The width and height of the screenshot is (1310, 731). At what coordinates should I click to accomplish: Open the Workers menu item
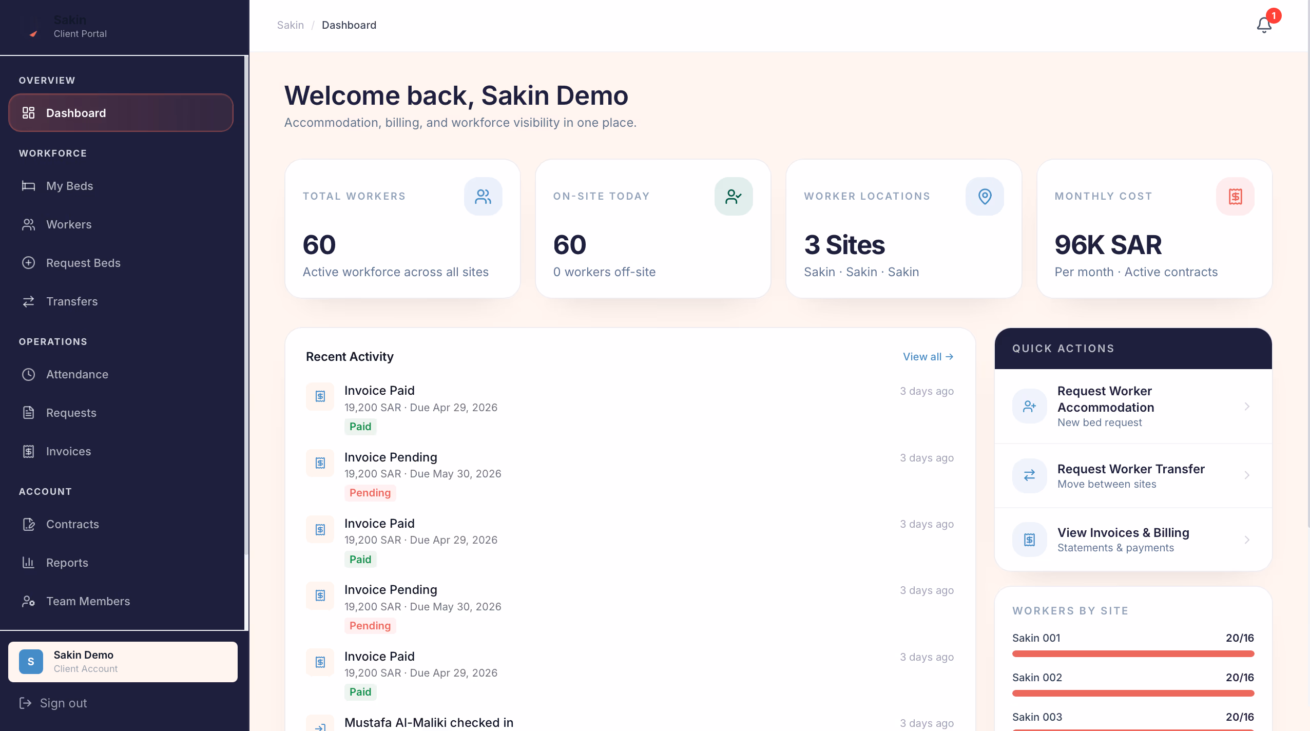pos(121,224)
